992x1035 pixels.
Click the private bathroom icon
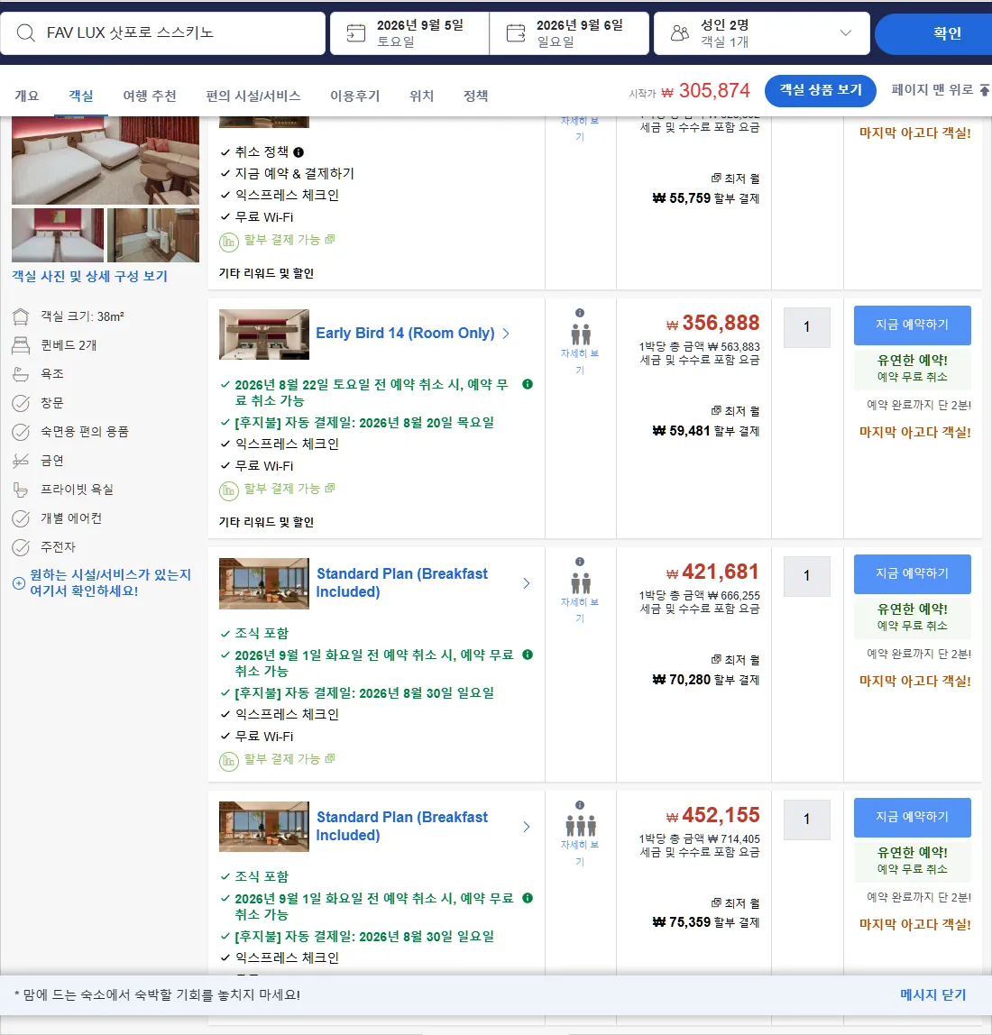pyautogui.click(x=21, y=490)
